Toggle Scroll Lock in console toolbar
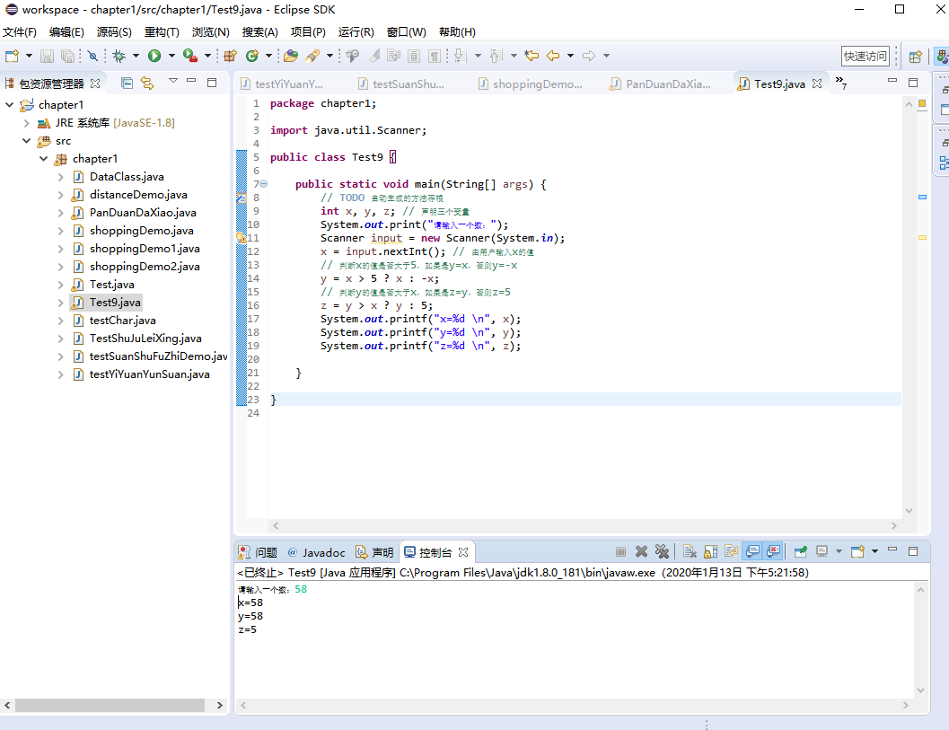 (710, 550)
